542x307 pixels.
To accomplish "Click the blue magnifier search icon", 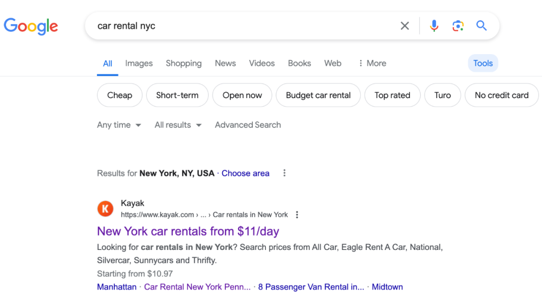I will (x=481, y=26).
